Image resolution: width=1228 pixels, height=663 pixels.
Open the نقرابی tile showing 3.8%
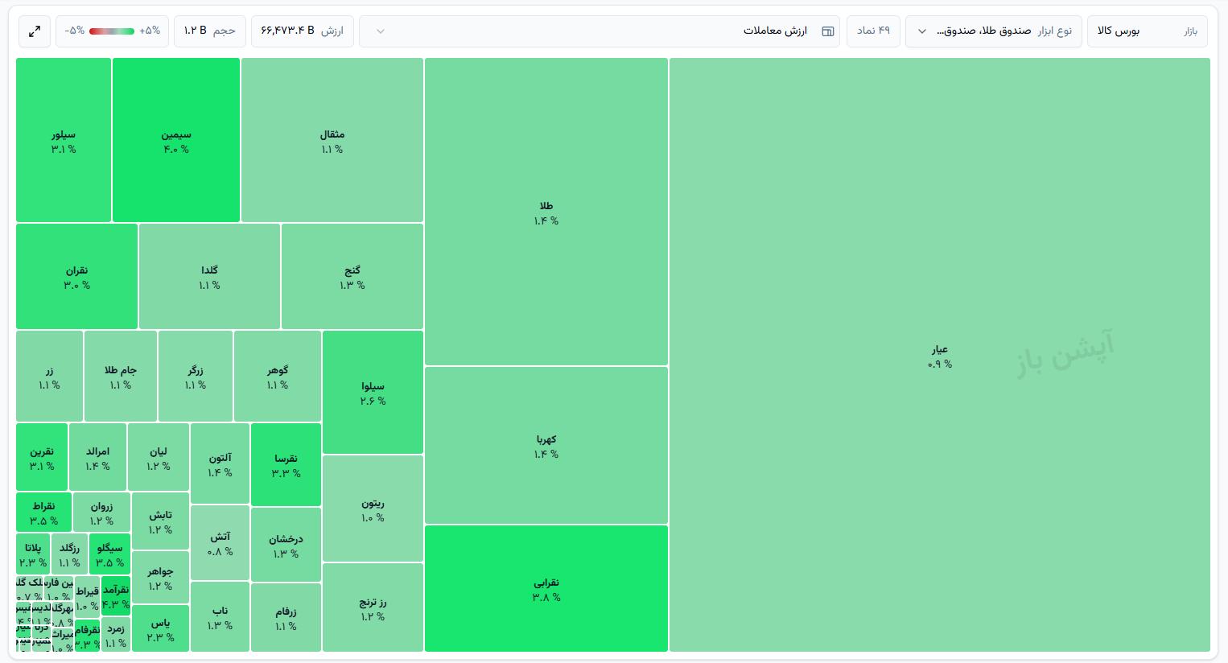point(546,588)
